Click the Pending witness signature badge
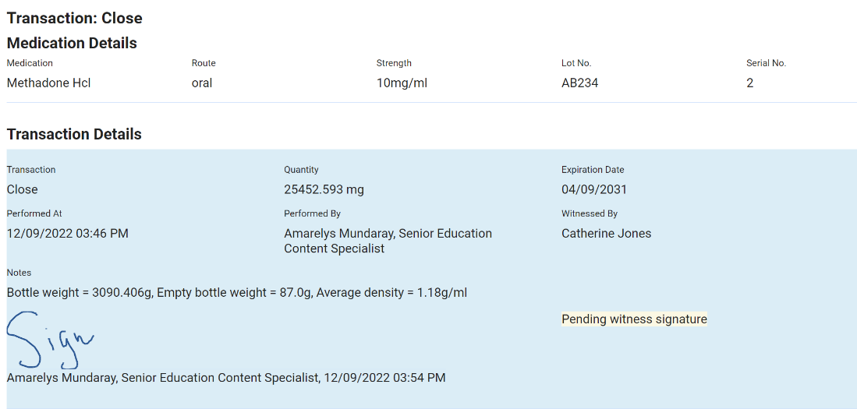Image resolution: width=857 pixels, height=409 pixels. point(634,319)
